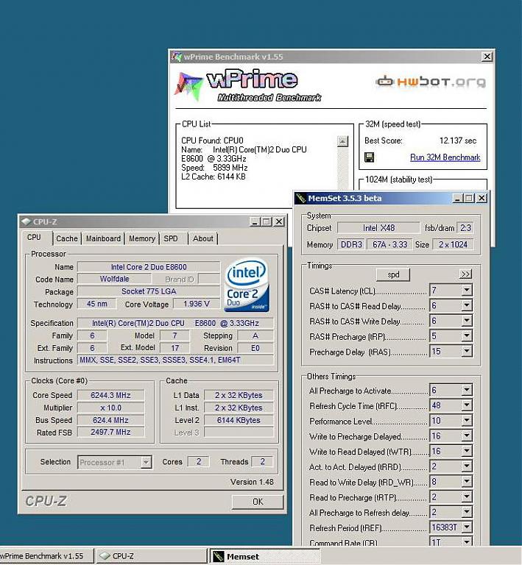This screenshot has height=565, width=522.
Task: Click the Intel Core 2 Duo badge
Action: (247, 284)
